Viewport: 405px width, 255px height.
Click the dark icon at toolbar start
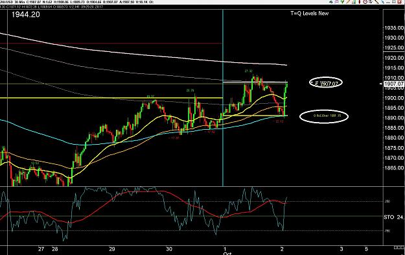click(x=331, y=2)
